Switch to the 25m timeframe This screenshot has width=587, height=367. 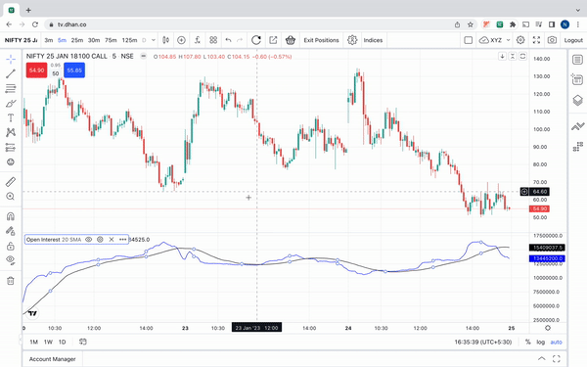click(77, 40)
